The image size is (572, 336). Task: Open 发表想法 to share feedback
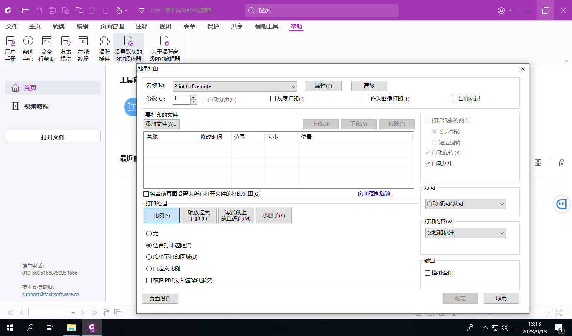[x=65, y=46]
